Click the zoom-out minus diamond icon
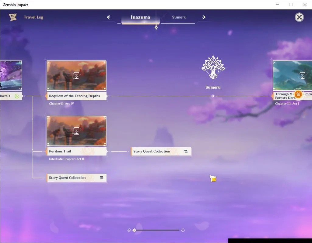 pyautogui.click(x=129, y=230)
